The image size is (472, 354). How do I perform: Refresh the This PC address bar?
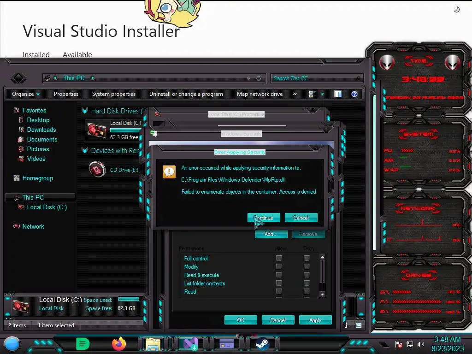pos(259,78)
